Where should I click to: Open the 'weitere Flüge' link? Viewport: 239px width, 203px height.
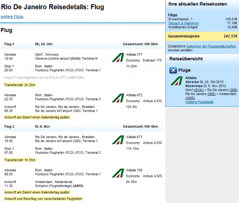click(12, 17)
